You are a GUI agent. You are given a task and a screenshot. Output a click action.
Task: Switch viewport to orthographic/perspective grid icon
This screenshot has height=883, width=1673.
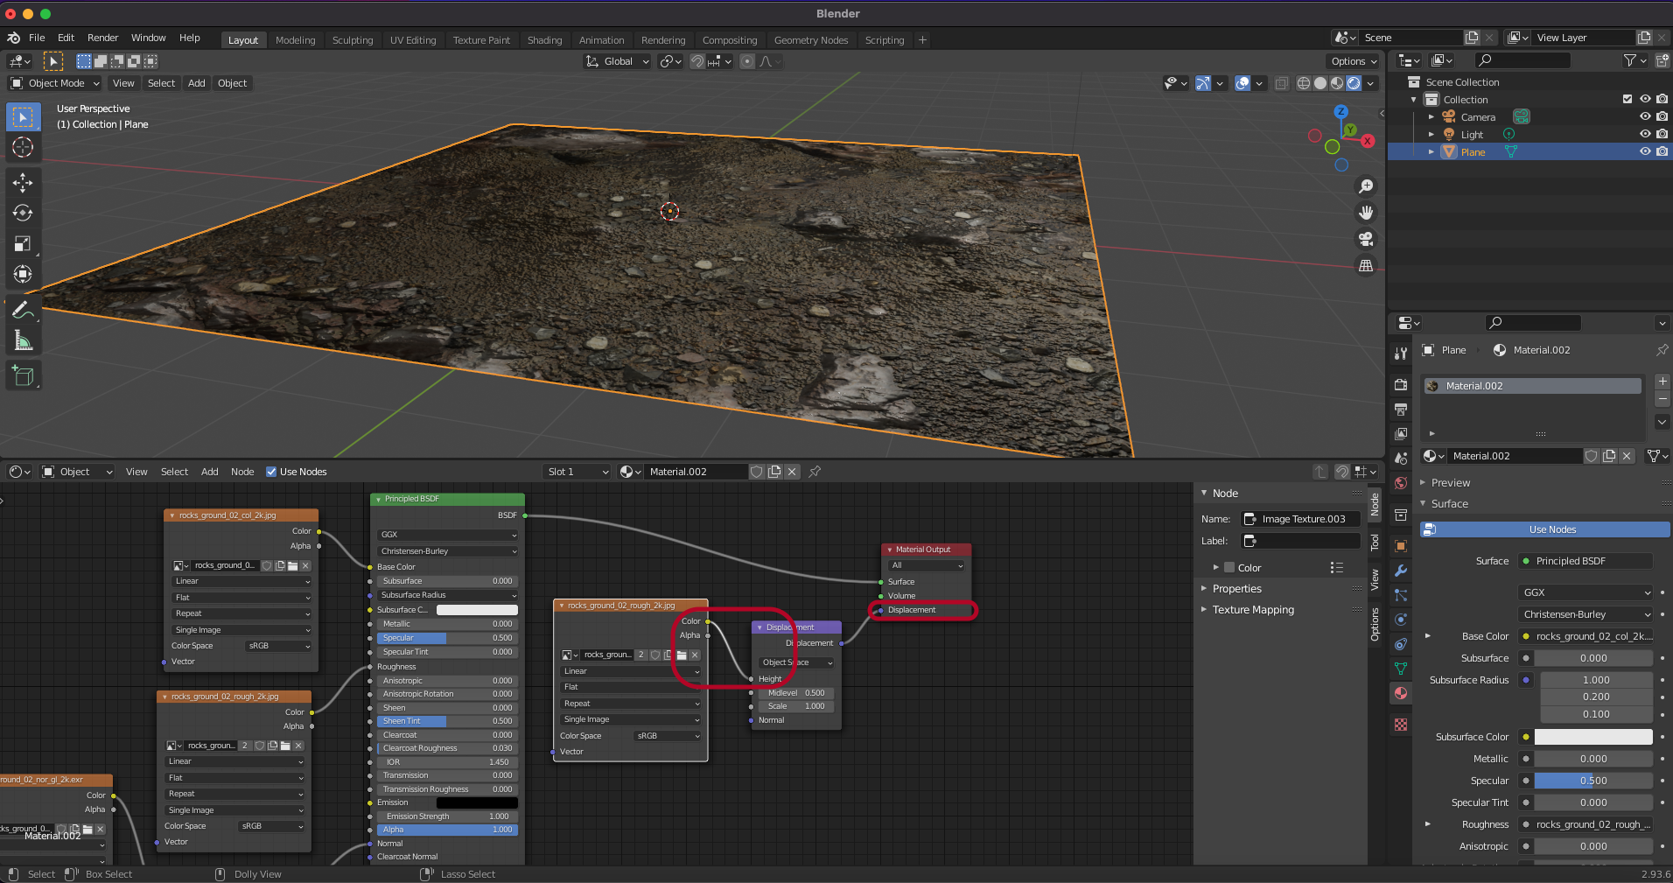[x=1365, y=266]
